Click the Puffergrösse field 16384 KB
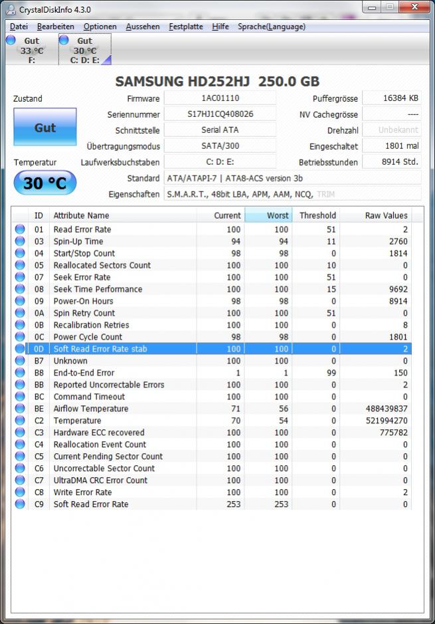Viewport: 435px width, 624px height. pyautogui.click(x=392, y=98)
